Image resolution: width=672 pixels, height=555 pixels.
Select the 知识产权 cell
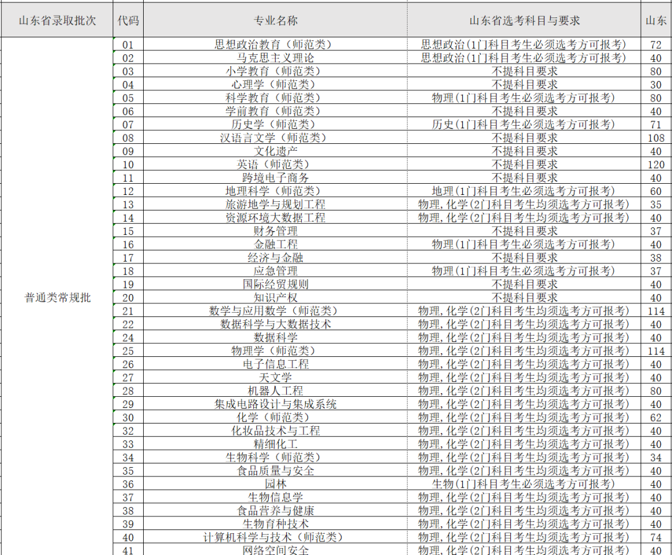pos(275,296)
